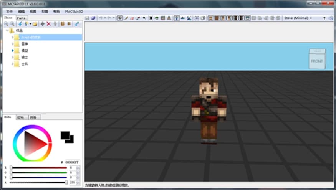Toggle the ghost hidden parts icon
Screen dimensions: 336x190
tap(203, 18)
